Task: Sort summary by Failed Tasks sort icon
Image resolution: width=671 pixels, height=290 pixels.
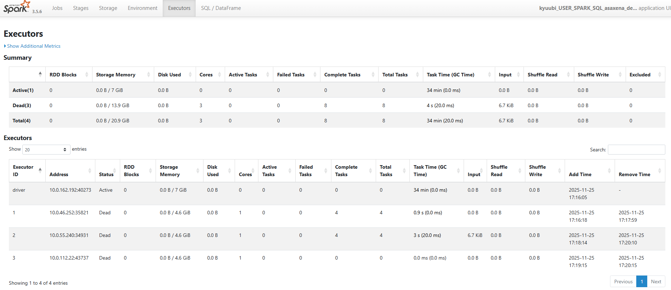Action: [315, 75]
